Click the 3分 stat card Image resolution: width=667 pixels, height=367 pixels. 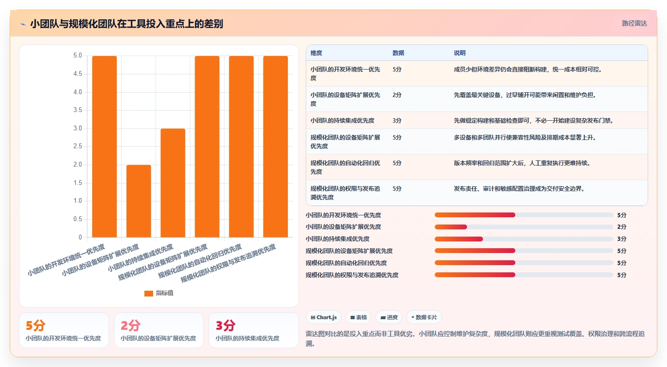254,330
